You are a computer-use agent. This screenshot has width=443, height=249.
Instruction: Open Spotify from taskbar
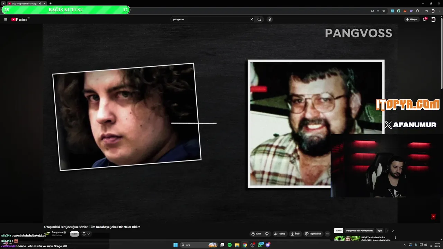pyautogui.click(x=230, y=245)
